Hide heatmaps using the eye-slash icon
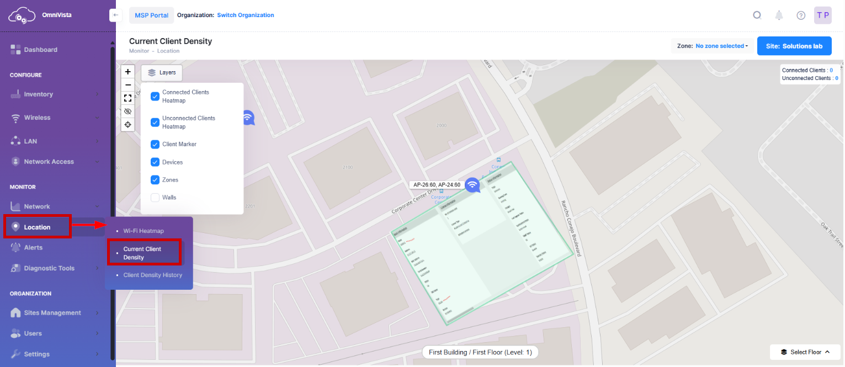The height and width of the screenshot is (367, 845). click(x=127, y=111)
